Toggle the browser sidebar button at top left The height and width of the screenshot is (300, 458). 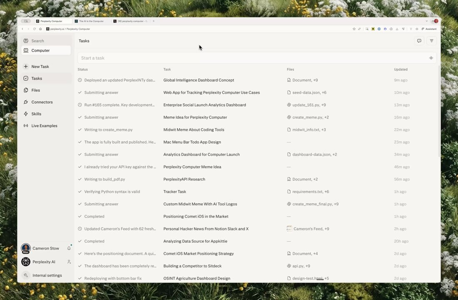pos(26,21)
